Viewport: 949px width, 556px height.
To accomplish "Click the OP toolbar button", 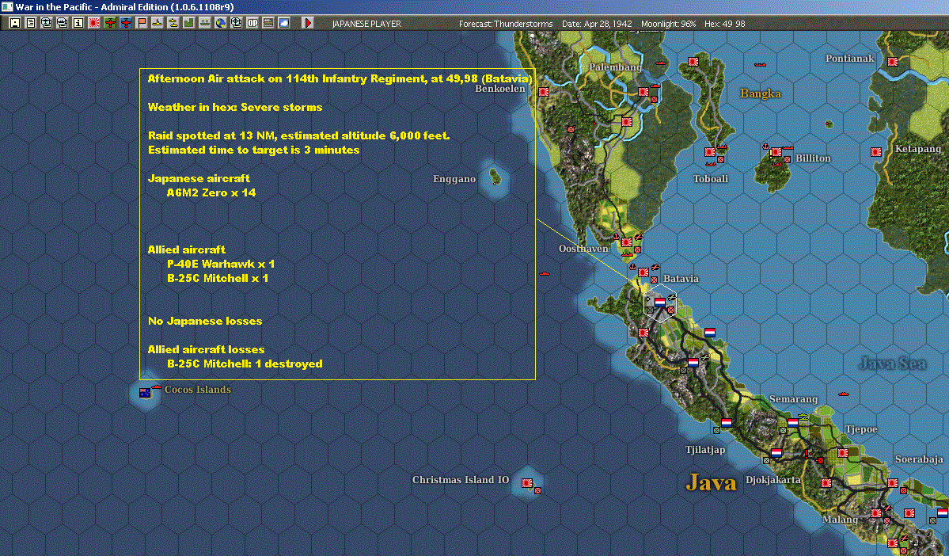I will click(252, 23).
